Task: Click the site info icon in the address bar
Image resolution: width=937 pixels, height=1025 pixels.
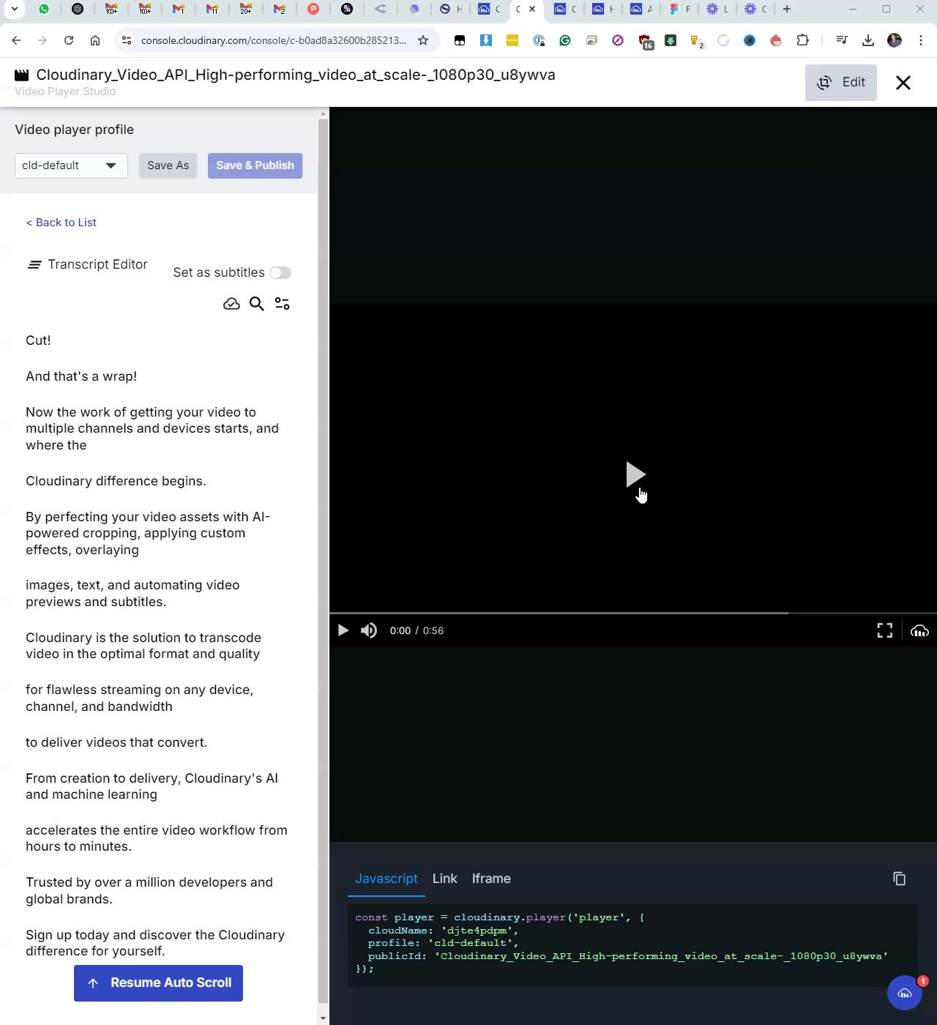Action: point(126,40)
